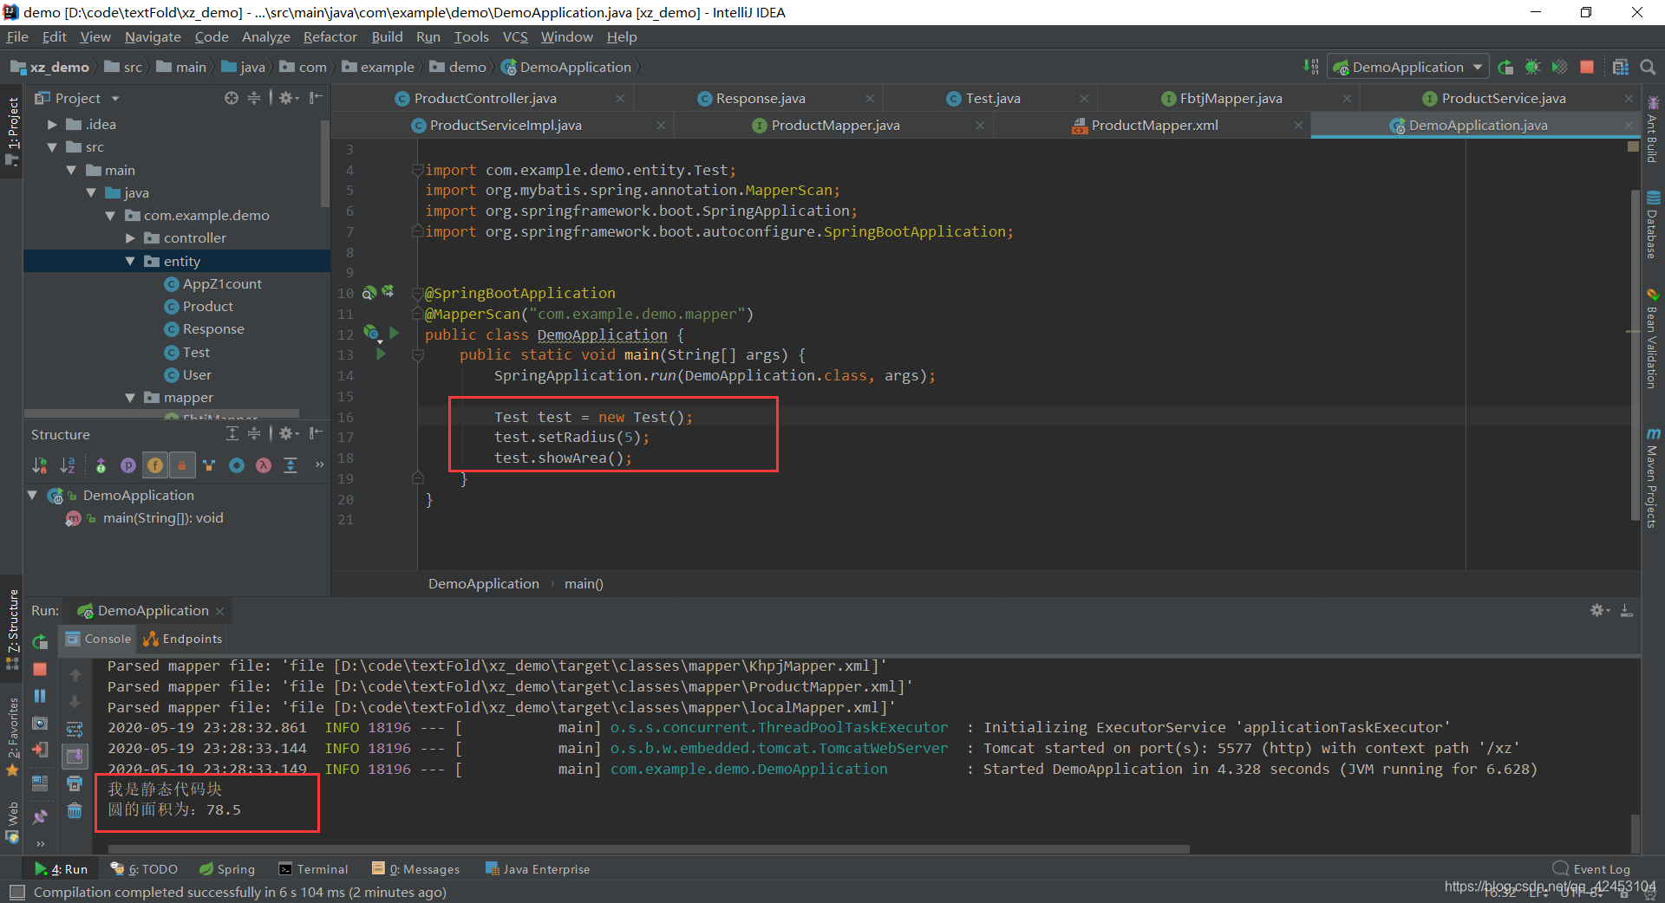1665x903 pixels.
Task: Switch to the Endpoints tab
Action: [x=183, y=639]
